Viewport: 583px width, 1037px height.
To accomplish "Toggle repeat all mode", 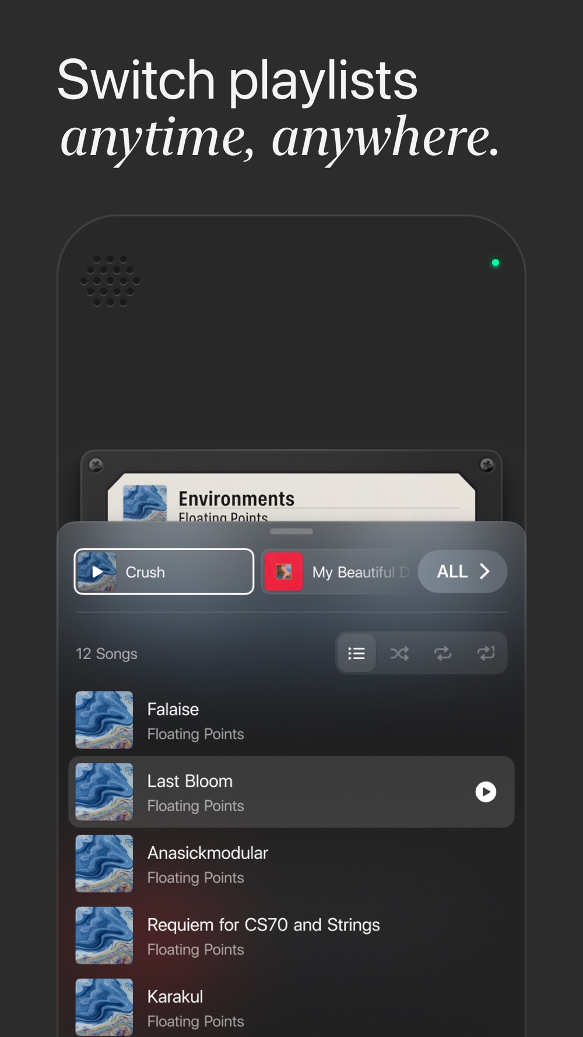I will (442, 653).
